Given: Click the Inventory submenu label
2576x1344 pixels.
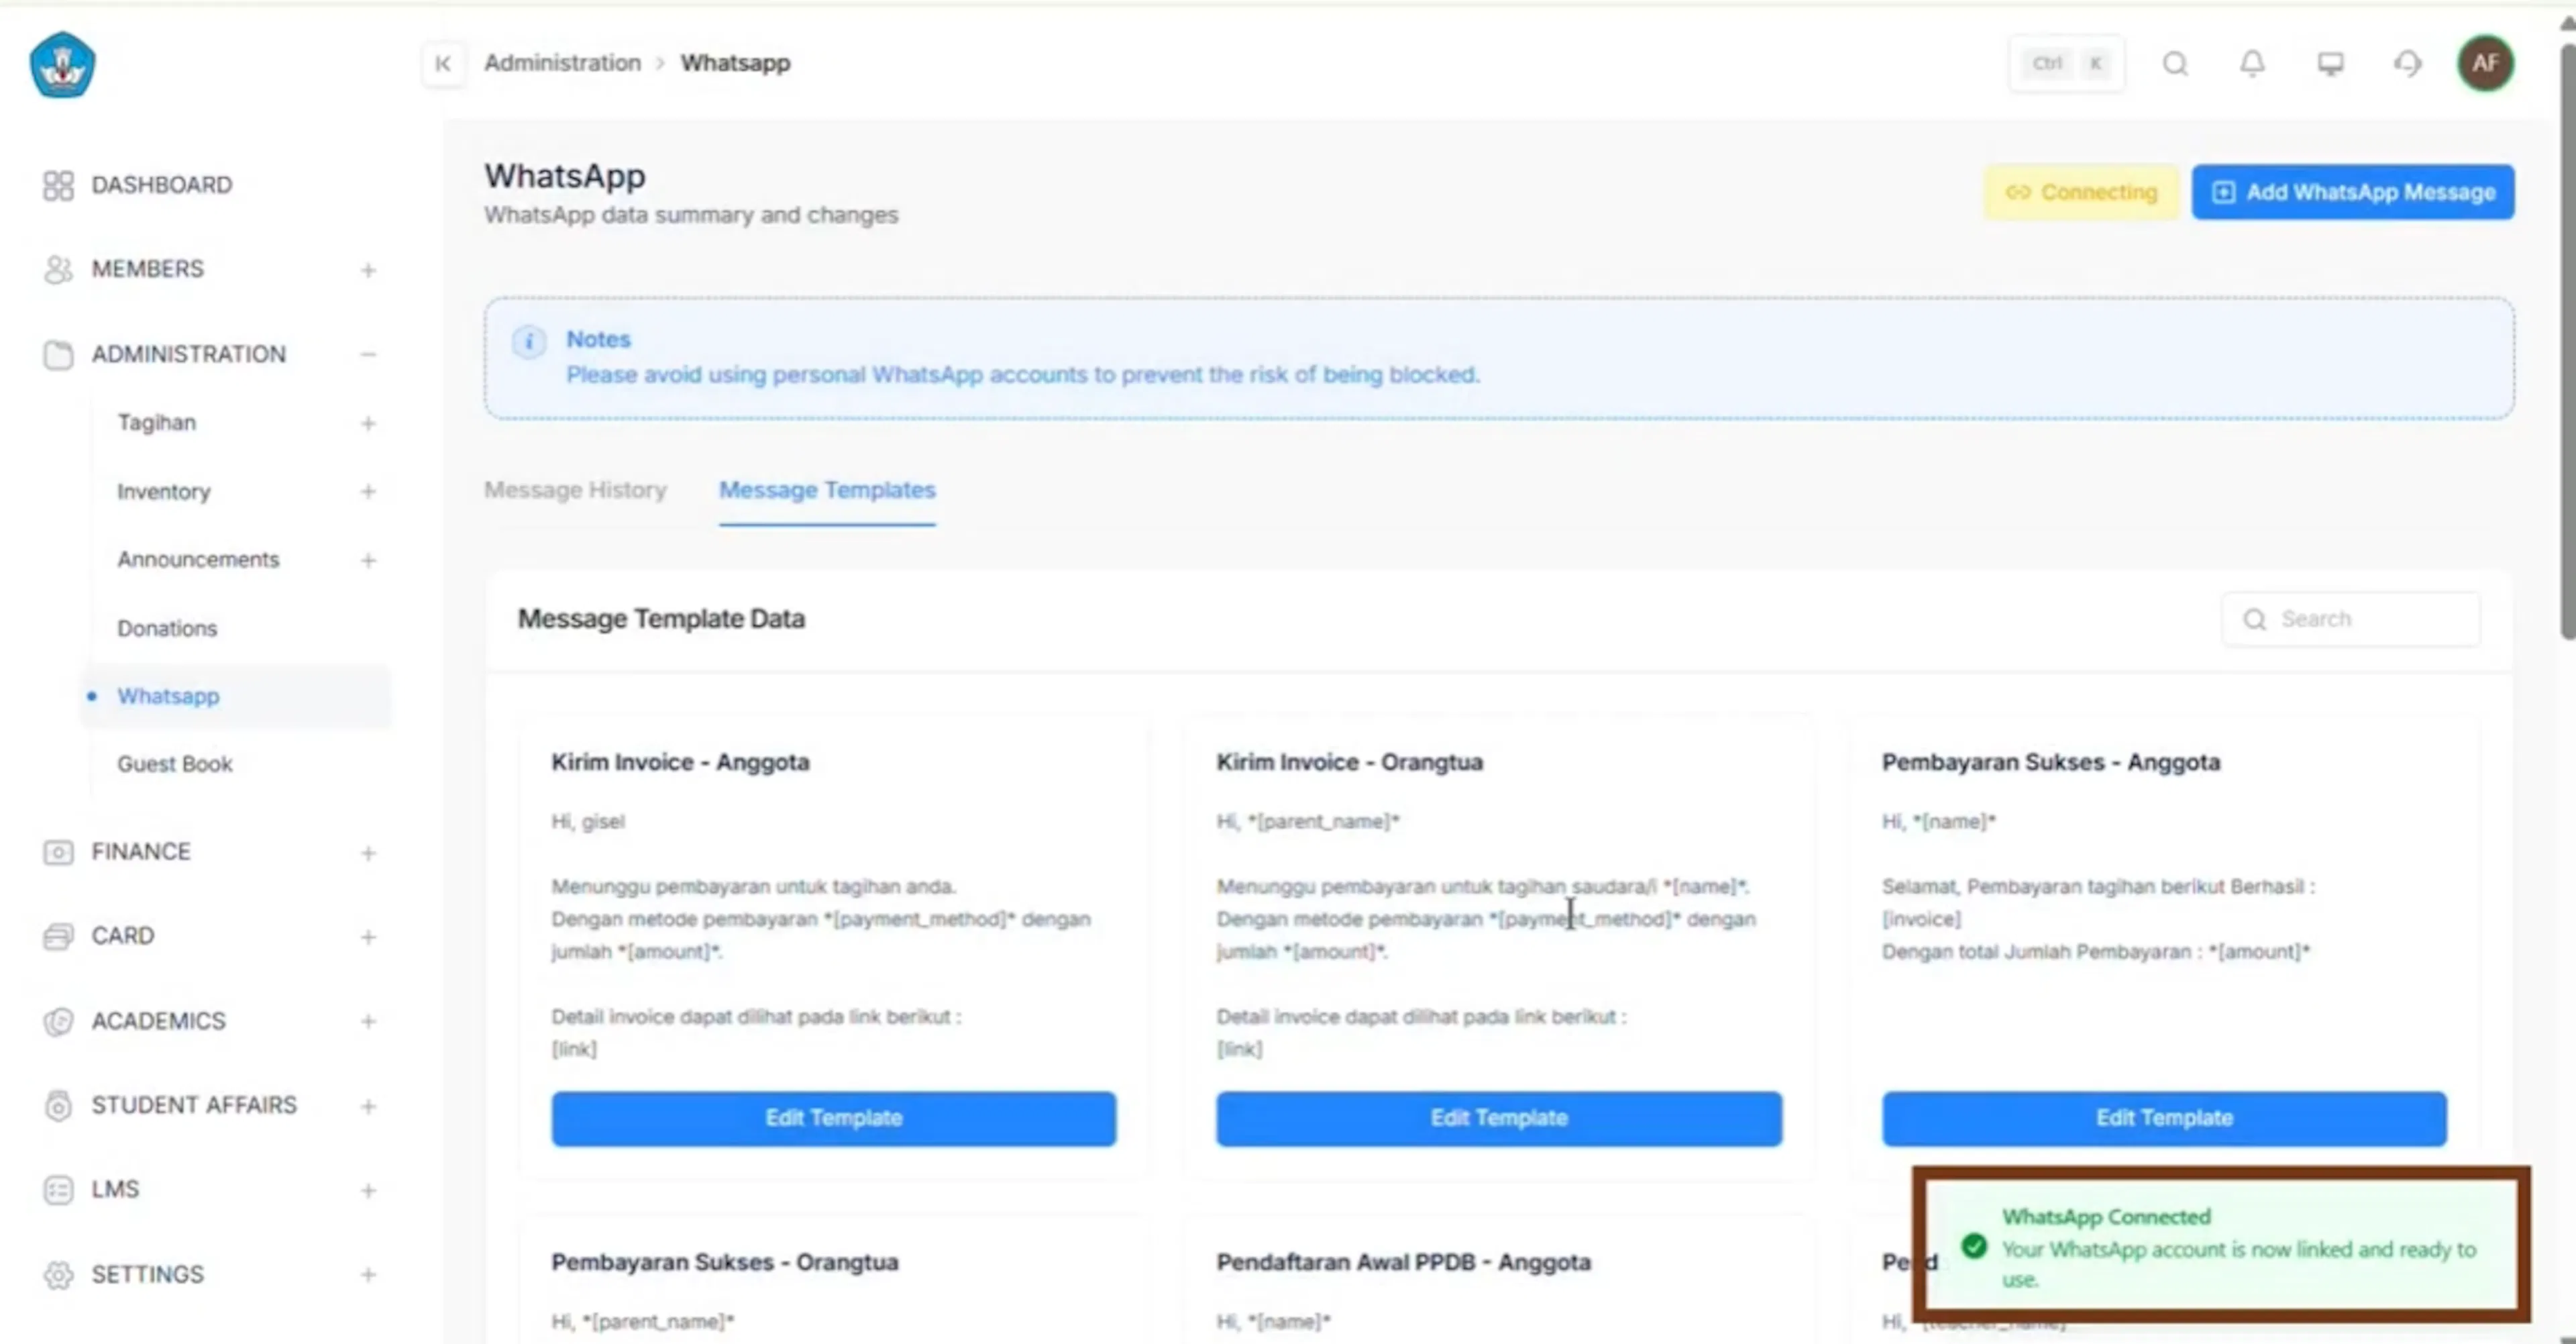Looking at the screenshot, I should pyautogui.click(x=164, y=492).
